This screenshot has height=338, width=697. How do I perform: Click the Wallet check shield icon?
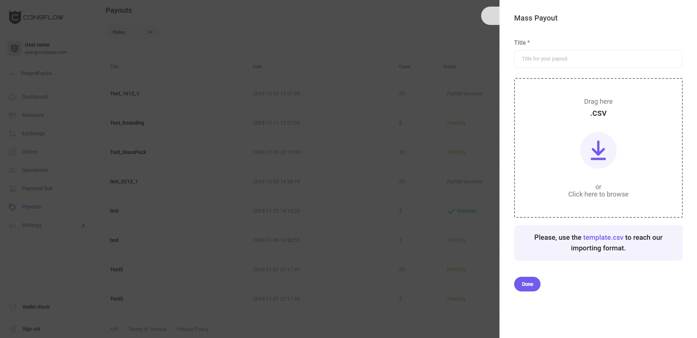click(12, 307)
